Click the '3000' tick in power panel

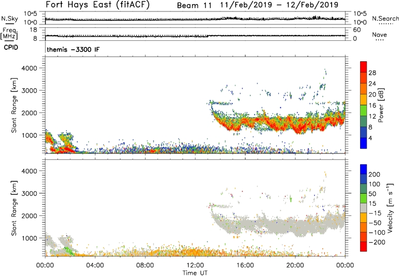[29, 91]
